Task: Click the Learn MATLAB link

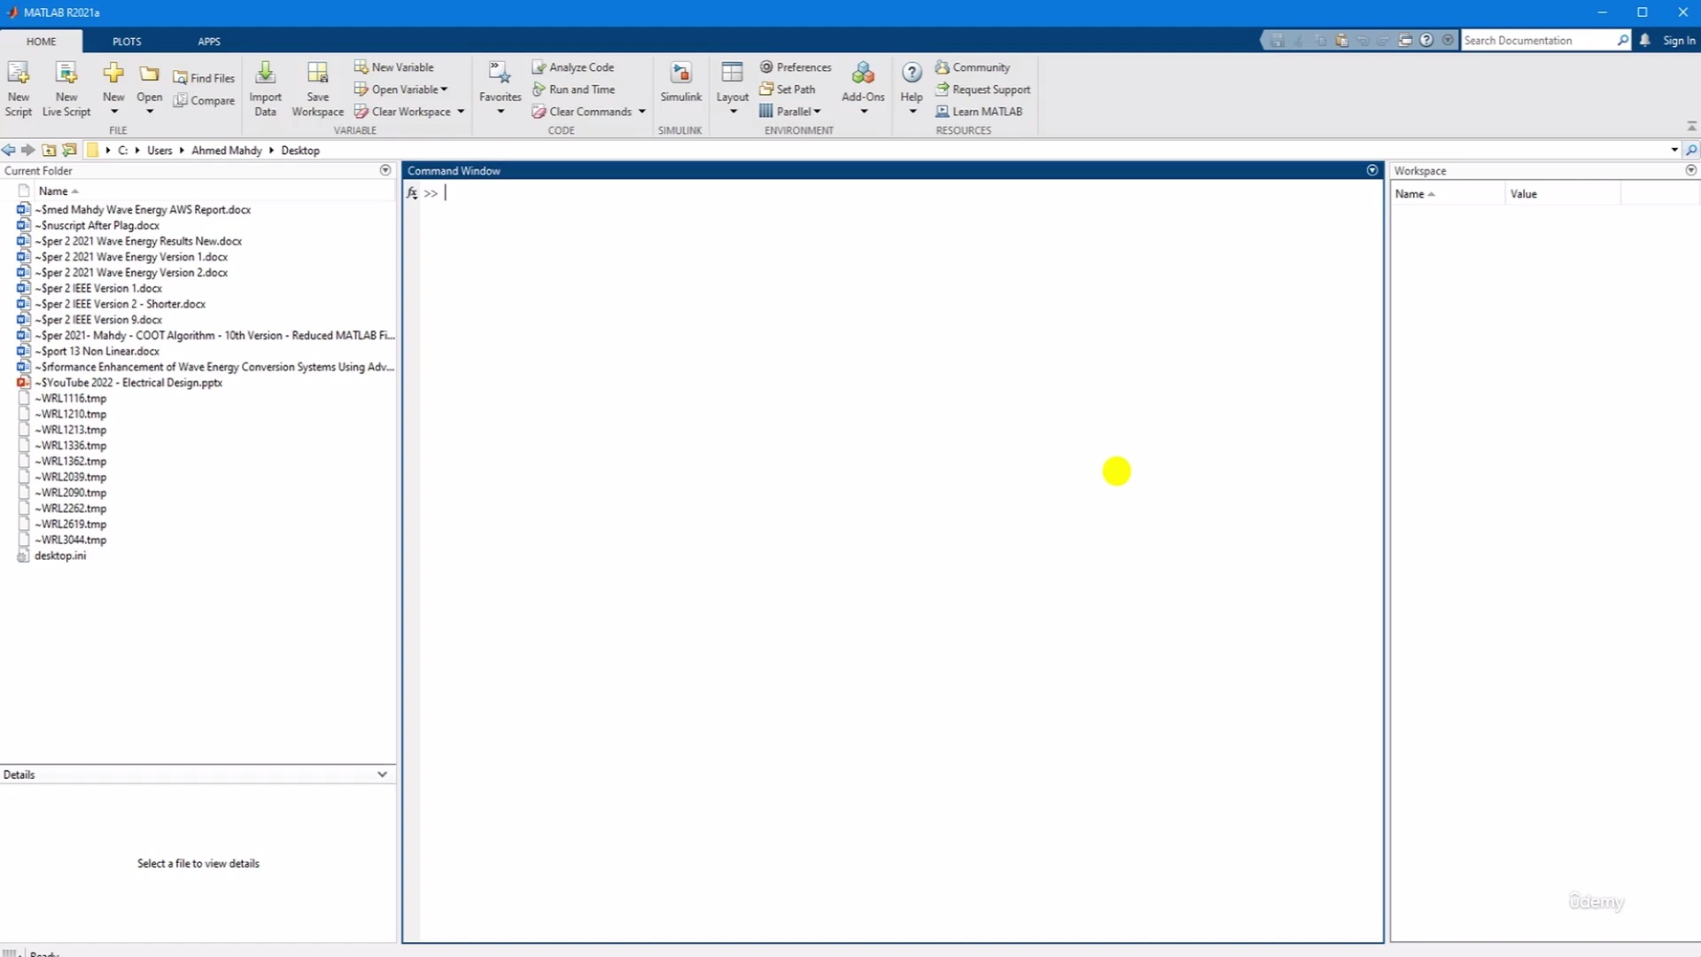Action: (x=986, y=112)
